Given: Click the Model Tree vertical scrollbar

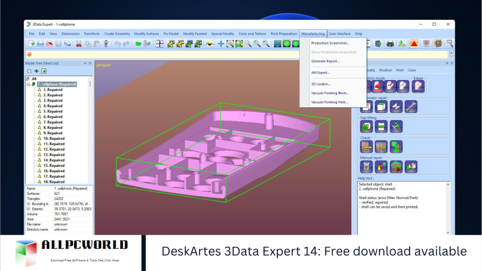Looking at the screenshot, I should (90, 84).
